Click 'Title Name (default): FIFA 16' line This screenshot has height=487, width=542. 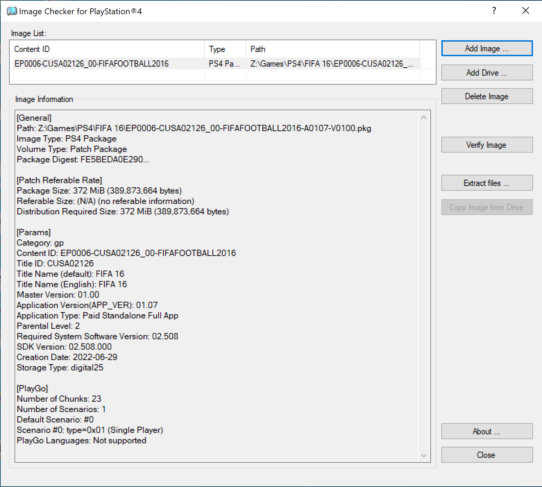coord(70,274)
